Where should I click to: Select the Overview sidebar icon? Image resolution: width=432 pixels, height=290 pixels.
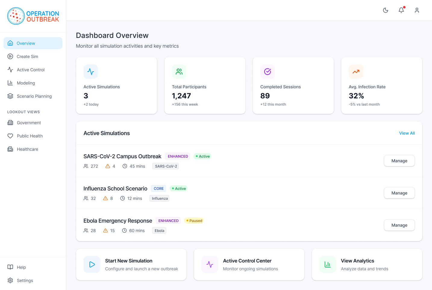coord(10,43)
